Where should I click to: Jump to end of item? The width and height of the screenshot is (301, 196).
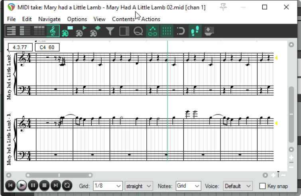56,185
